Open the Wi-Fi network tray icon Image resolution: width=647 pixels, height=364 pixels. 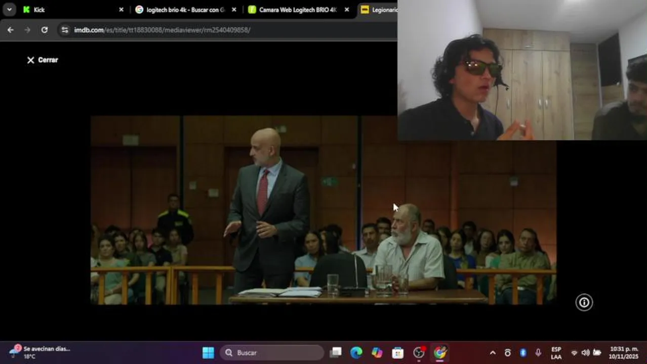pos(574,353)
